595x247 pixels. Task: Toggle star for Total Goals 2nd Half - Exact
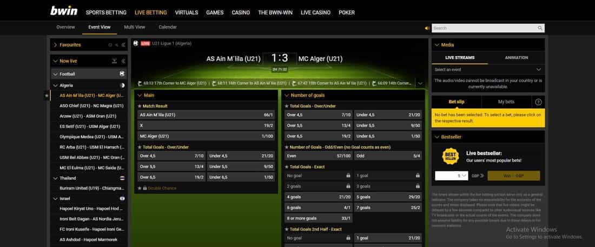coord(287,229)
